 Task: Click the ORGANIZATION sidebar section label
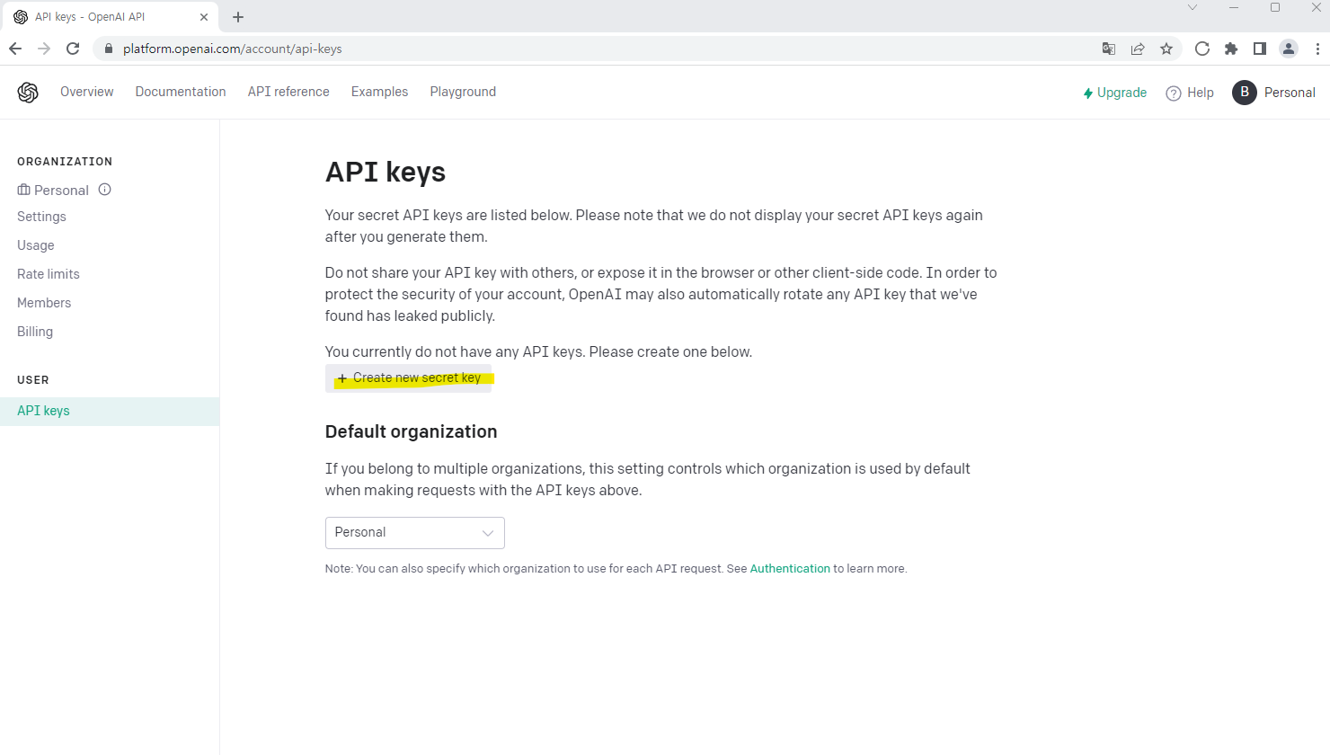coord(65,162)
